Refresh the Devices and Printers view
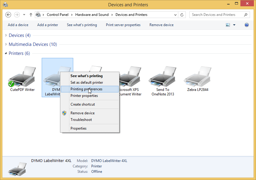256x180 pixels. [x=182, y=15]
